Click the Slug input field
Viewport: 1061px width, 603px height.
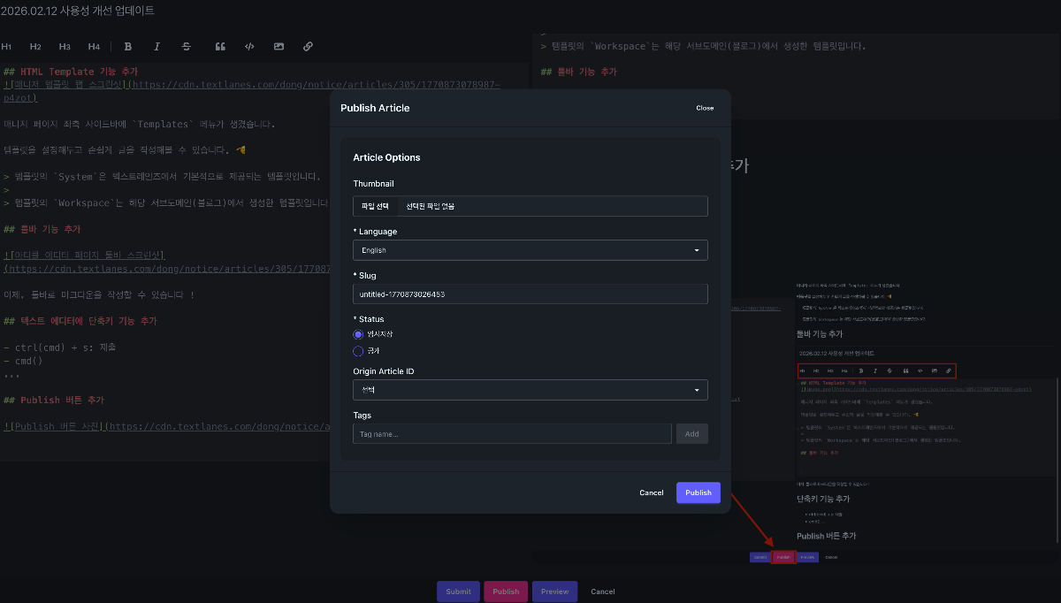tap(530, 294)
